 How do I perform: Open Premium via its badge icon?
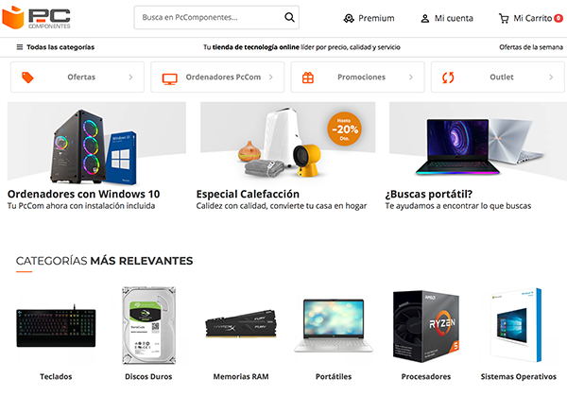[349, 18]
